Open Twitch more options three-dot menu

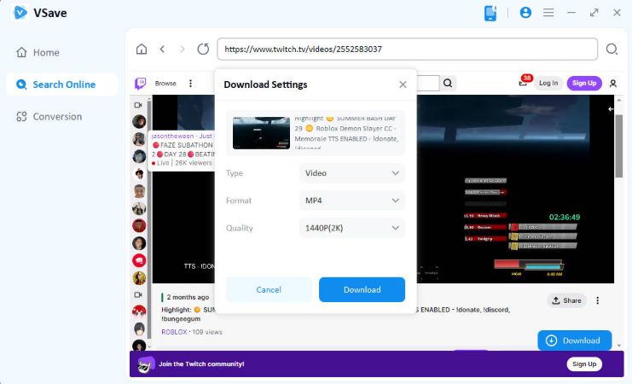[x=190, y=84]
